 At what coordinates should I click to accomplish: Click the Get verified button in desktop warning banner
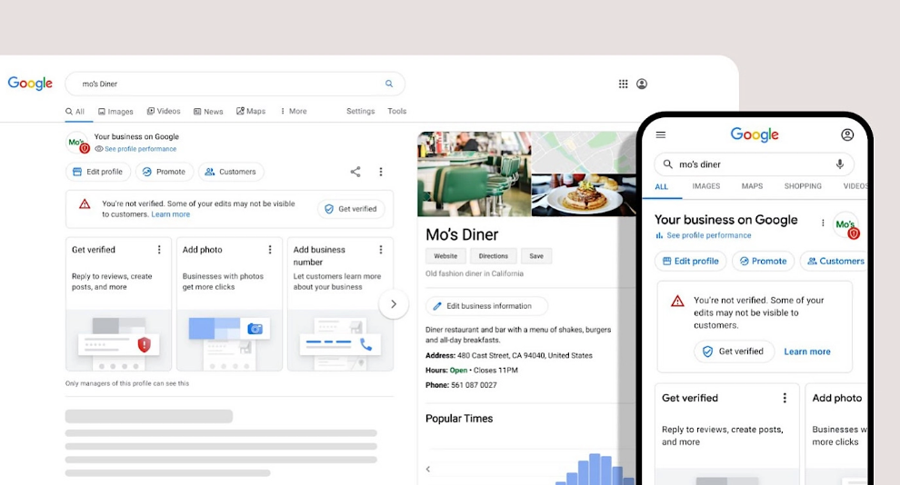coord(351,209)
